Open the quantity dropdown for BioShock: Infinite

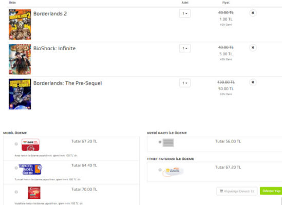pos(185,48)
